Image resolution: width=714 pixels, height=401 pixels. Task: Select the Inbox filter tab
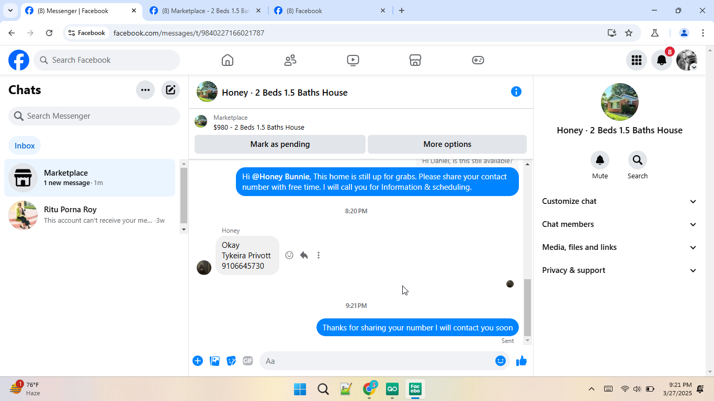[25, 146]
